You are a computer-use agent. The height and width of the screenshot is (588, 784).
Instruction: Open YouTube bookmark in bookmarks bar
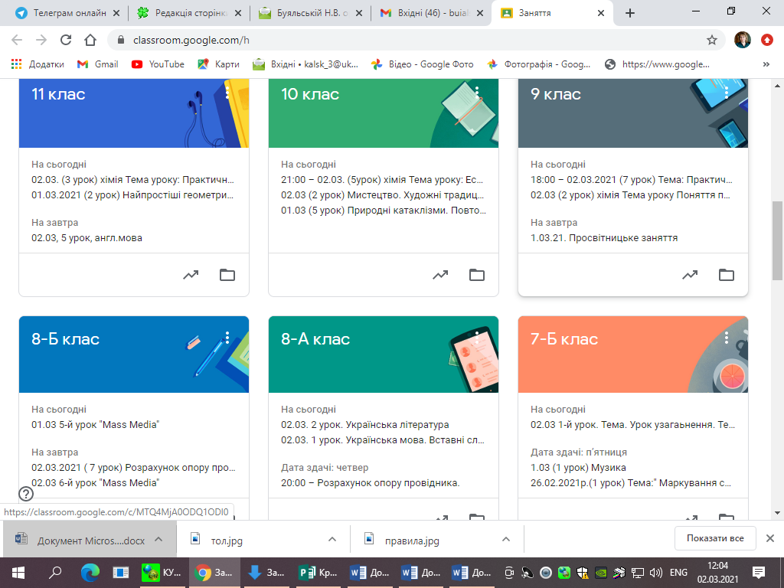click(158, 64)
